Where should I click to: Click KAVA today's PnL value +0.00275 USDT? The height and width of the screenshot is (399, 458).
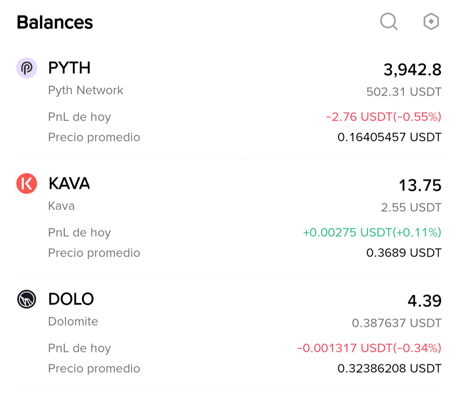(x=372, y=233)
